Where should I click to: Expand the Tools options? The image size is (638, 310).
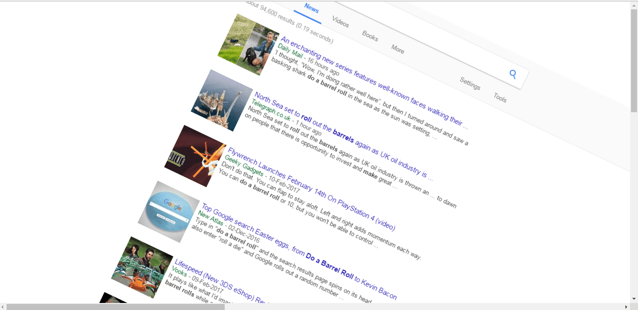point(500,97)
